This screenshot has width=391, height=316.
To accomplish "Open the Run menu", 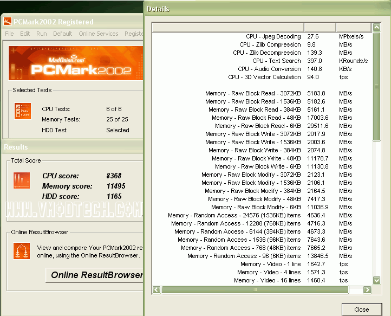I will click(x=41, y=34).
